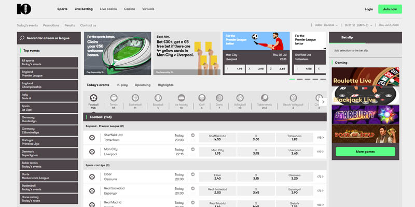Choose the Tennis sport icon
Screen dimensions: 415x207
point(114,98)
